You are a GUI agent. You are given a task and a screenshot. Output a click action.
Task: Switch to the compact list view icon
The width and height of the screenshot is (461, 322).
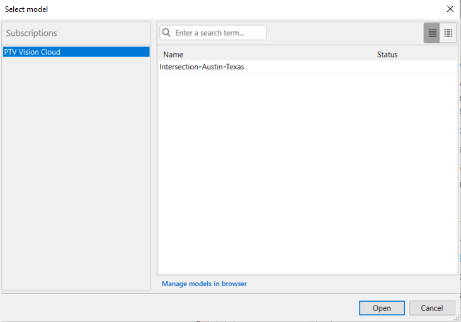coord(432,33)
